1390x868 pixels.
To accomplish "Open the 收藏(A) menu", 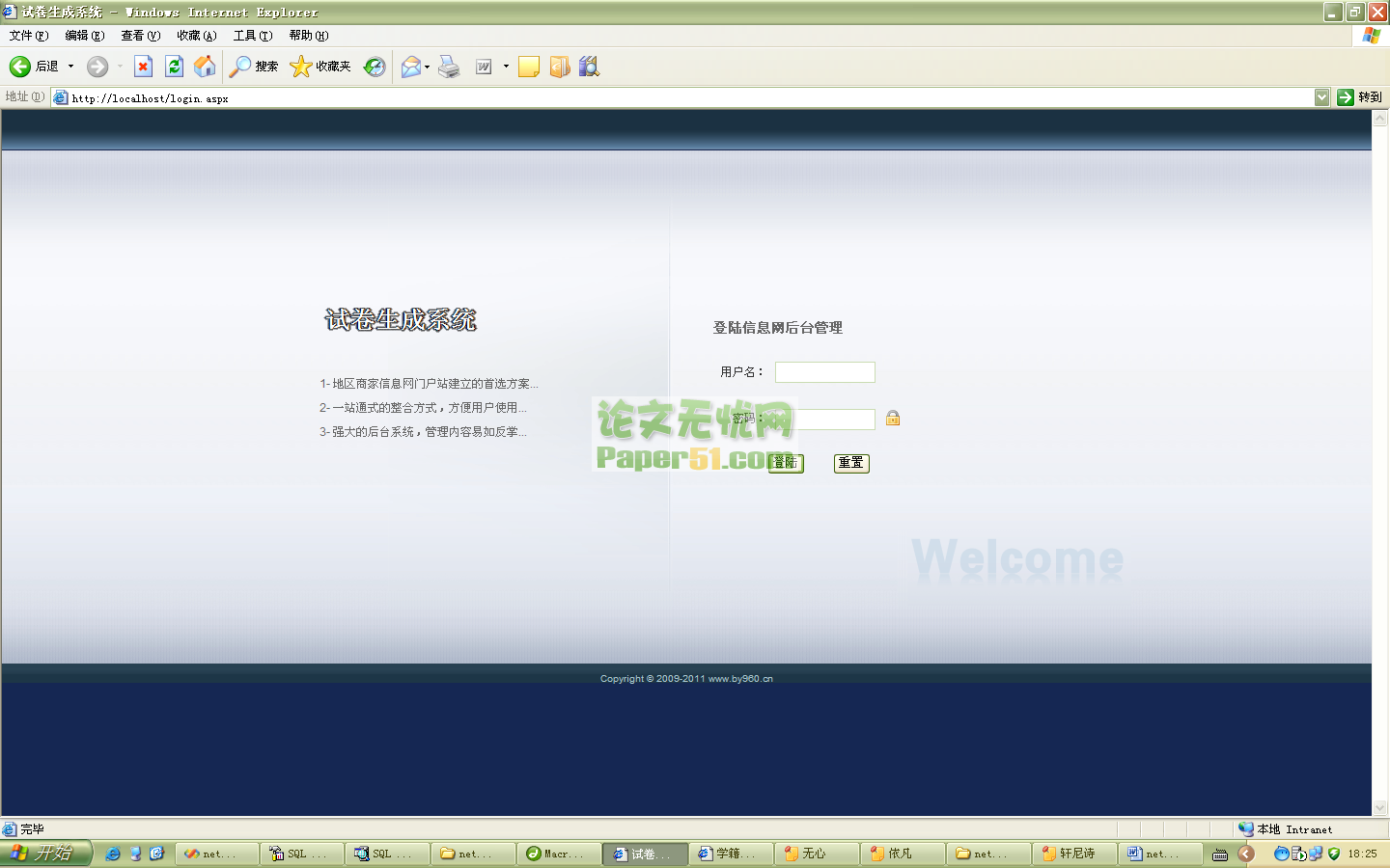I will (197, 36).
